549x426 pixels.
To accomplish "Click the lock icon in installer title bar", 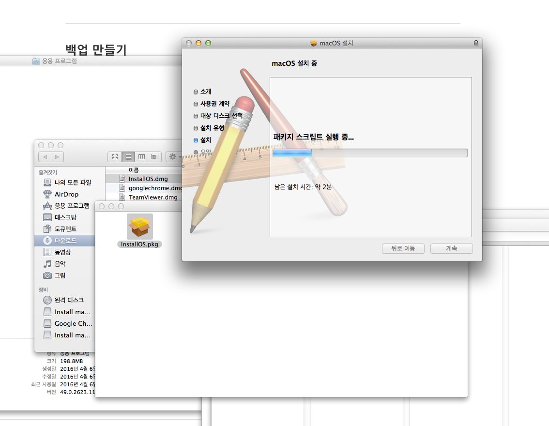I will [476, 43].
